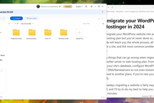Select the TeraBoxDownload folder

tap(16, 34)
